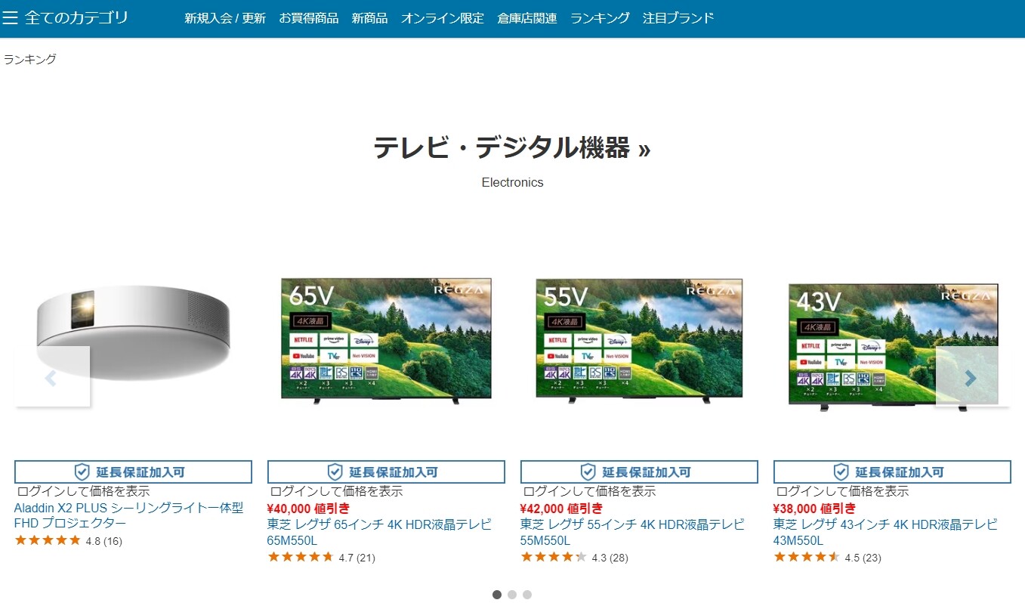Click the next carousel arrow

point(971,378)
